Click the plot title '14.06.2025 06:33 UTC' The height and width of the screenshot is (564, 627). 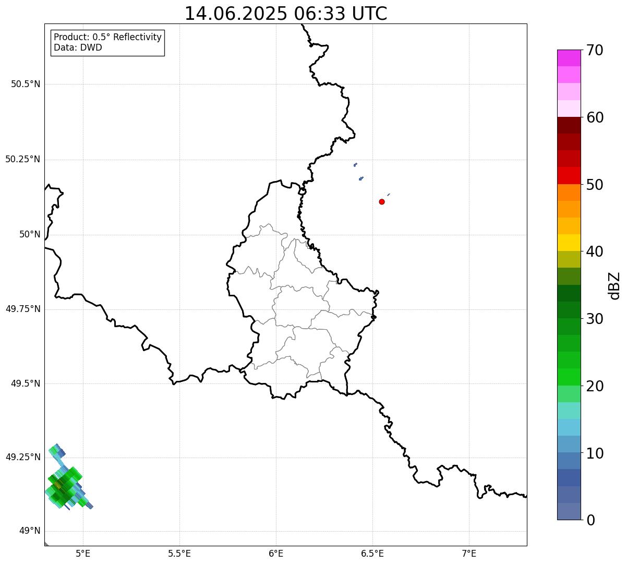click(286, 14)
